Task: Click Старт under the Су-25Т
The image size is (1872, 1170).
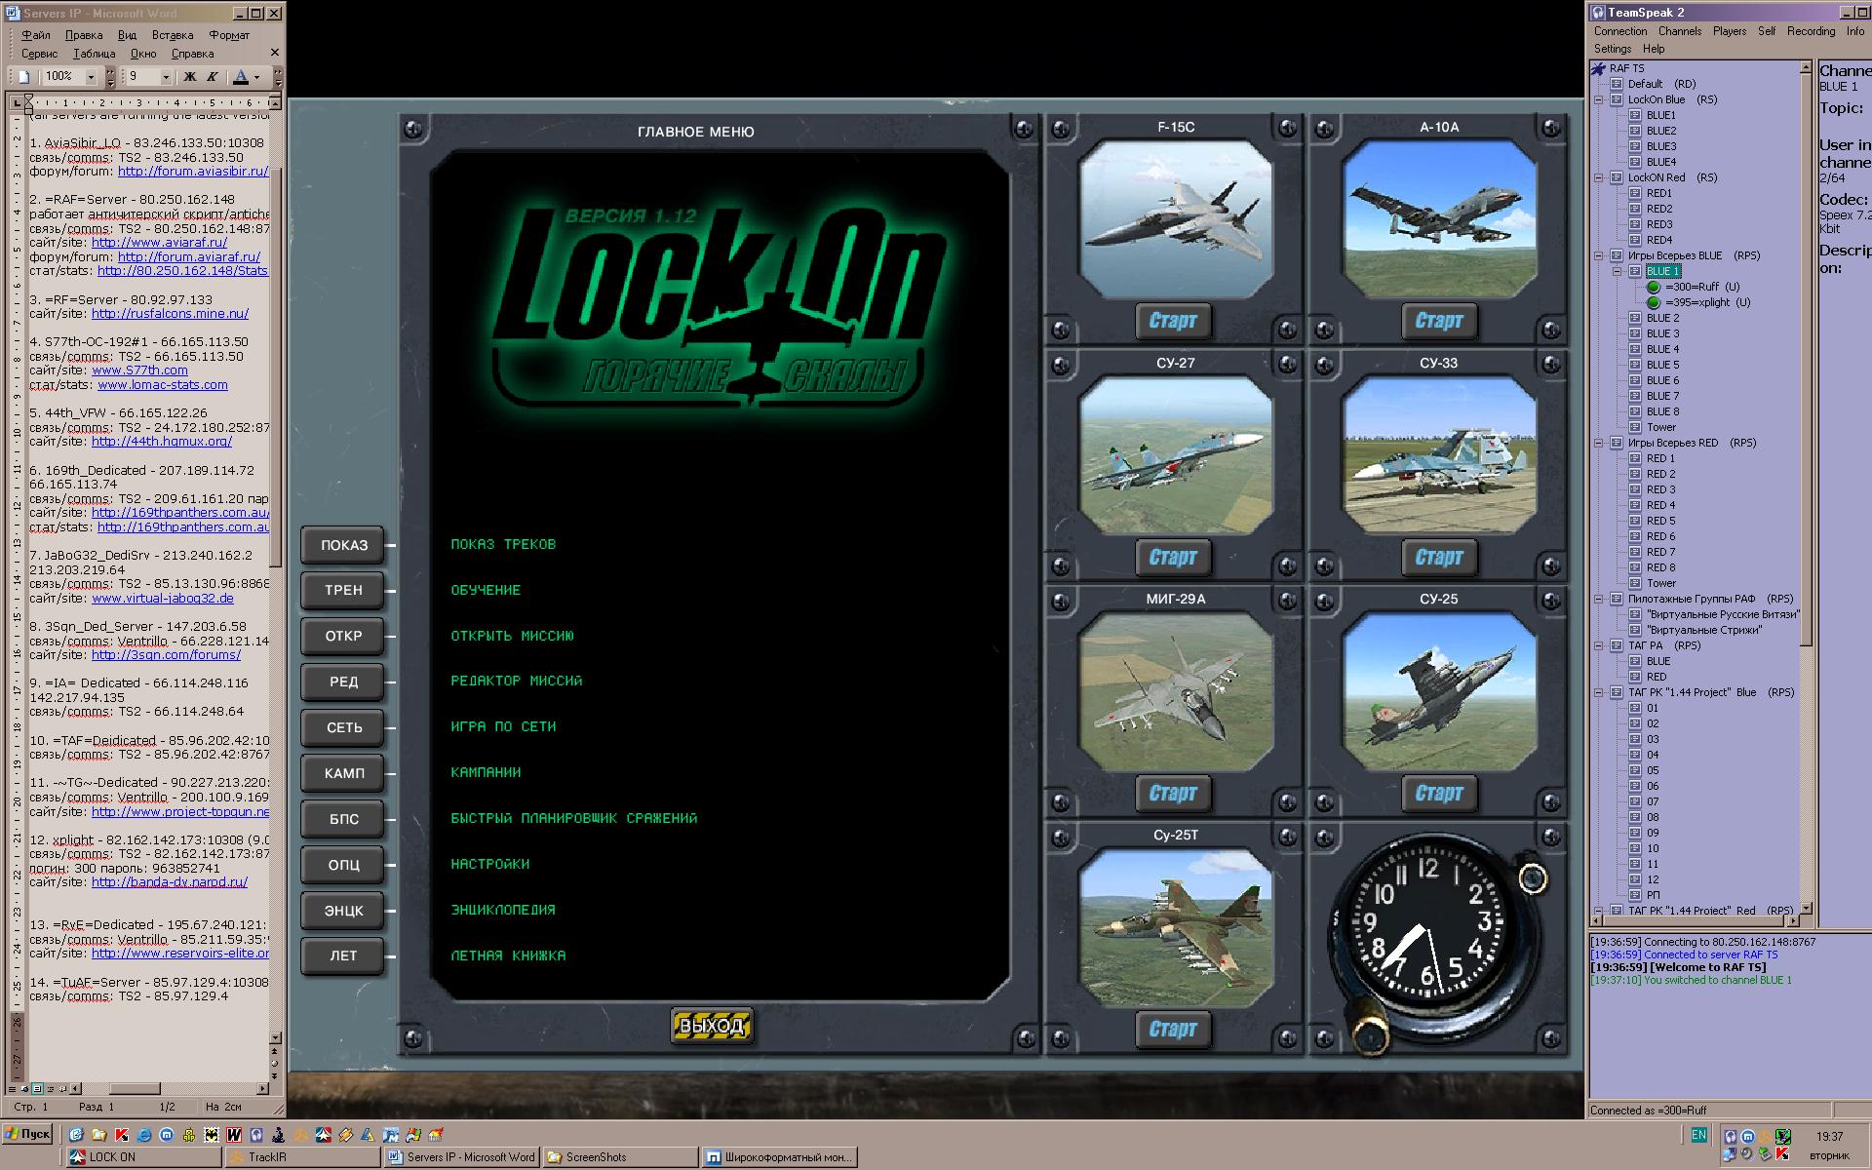Action: tap(1173, 1029)
